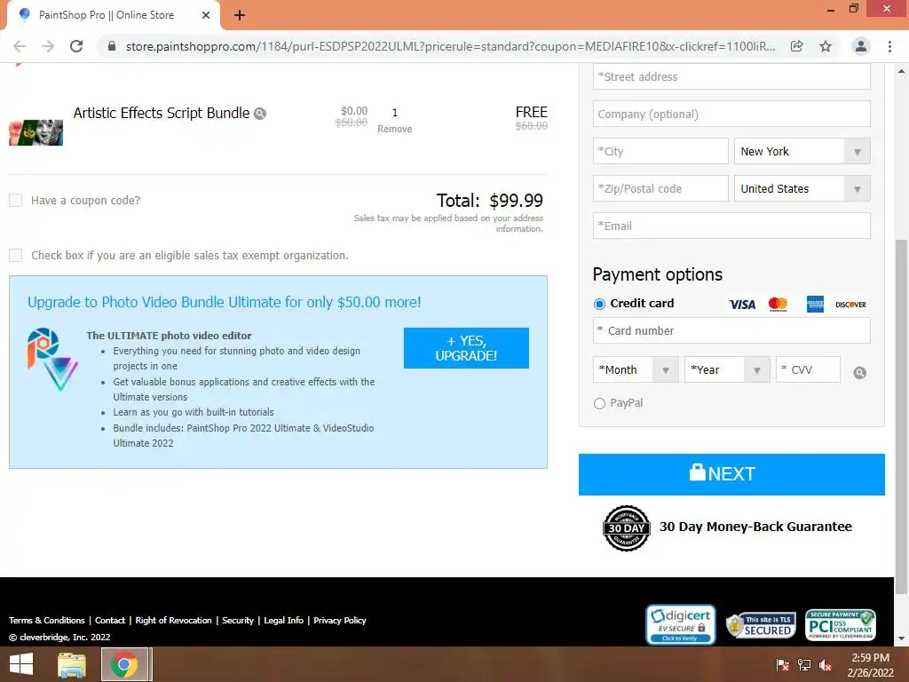Select the PayPal radio button
Viewport: 909px width, 682px height.
tap(599, 404)
